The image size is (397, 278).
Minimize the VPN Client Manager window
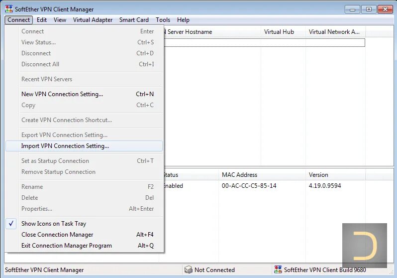pos(352,9)
